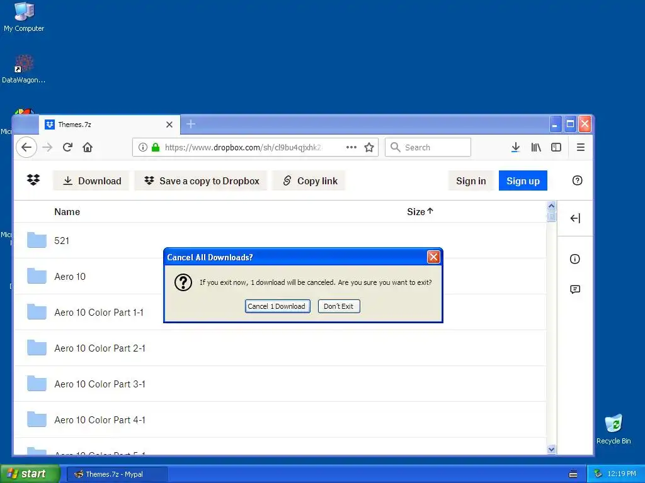
Task: Click the Copy link button
Action: [309, 180]
